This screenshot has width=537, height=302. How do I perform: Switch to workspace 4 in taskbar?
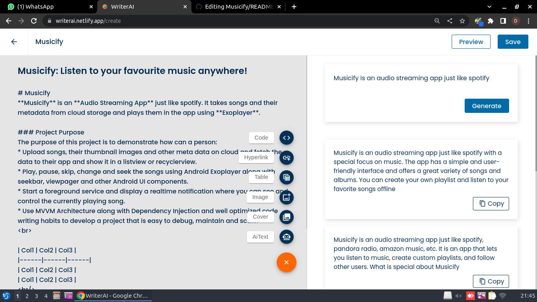[46, 296]
